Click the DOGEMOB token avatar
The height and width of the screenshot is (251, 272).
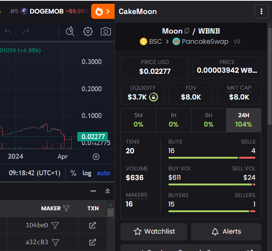point(24,11)
